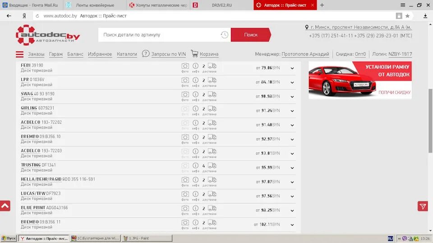Click login NZBY-1817 link
Viewport: 433px width, 243px height.
pos(400,54)
